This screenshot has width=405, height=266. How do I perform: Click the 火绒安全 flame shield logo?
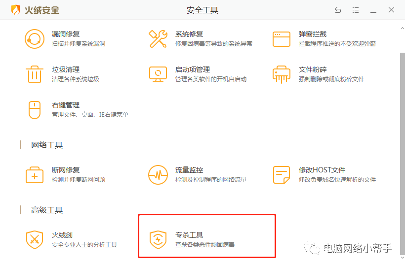tap(16, 10)
